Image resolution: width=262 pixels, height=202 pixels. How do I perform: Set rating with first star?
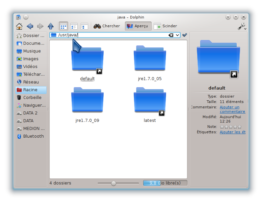tap(222, 127)
